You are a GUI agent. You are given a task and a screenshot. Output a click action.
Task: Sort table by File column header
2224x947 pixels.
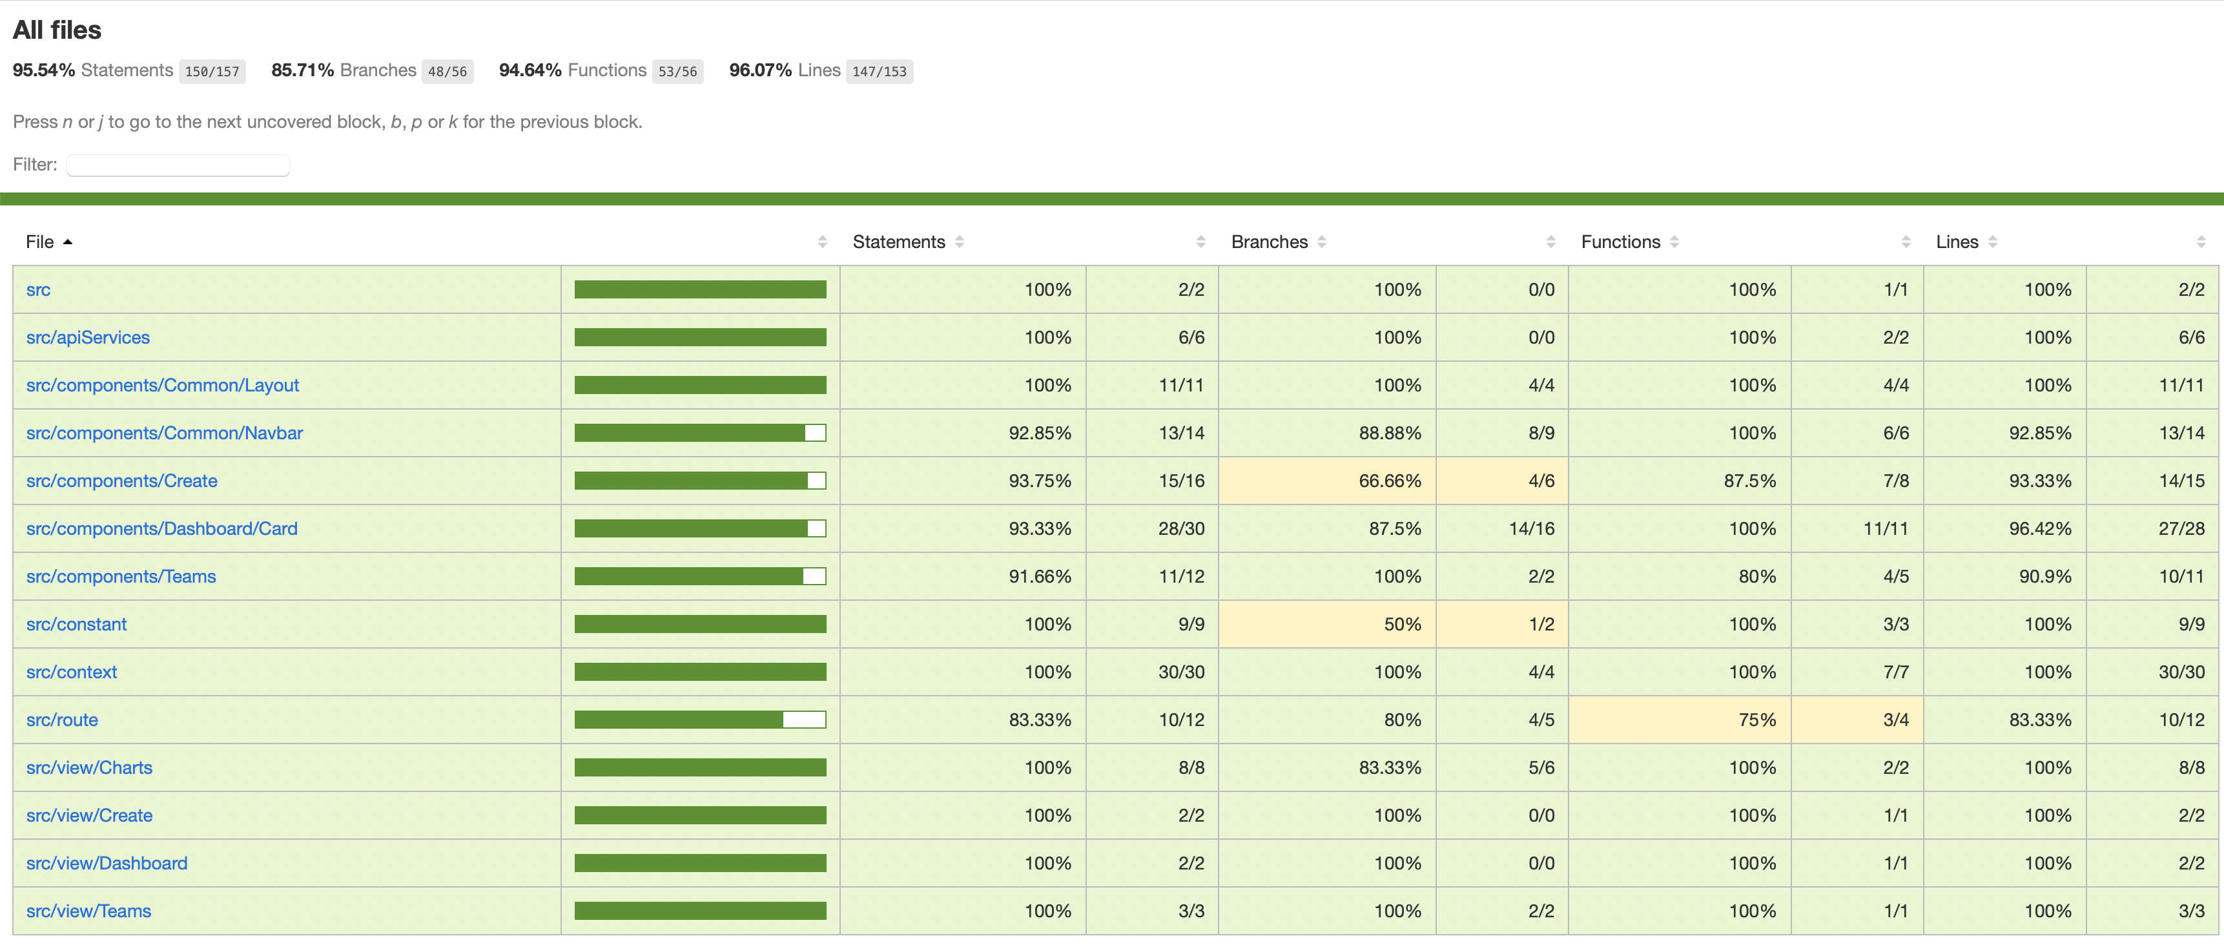[x=40, y=243]
